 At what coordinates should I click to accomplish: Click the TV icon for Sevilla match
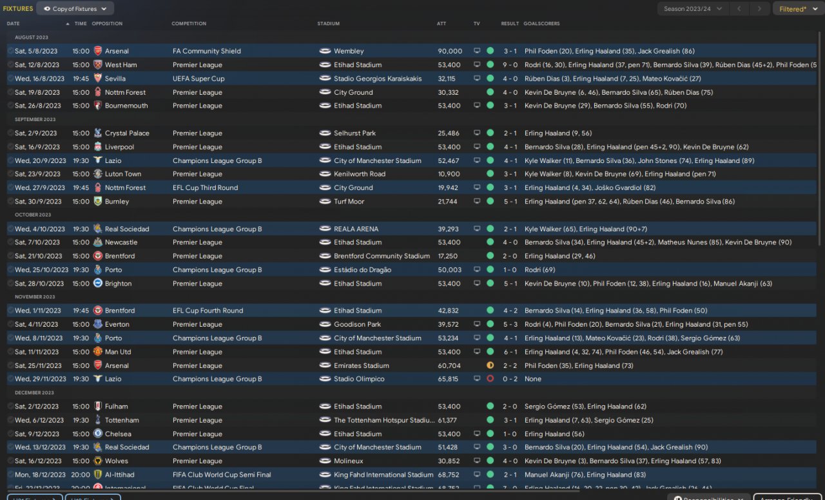click(x=477, y=79)
